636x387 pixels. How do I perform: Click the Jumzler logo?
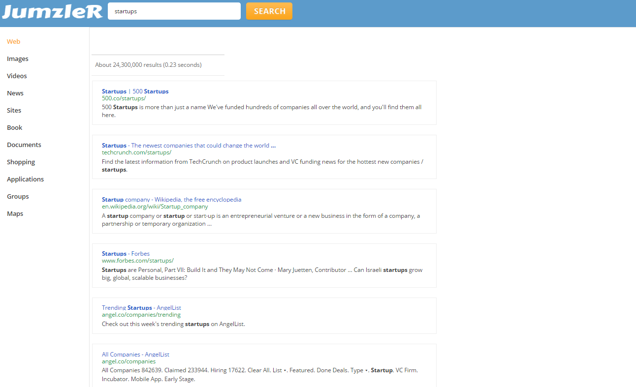coord(52,11)
